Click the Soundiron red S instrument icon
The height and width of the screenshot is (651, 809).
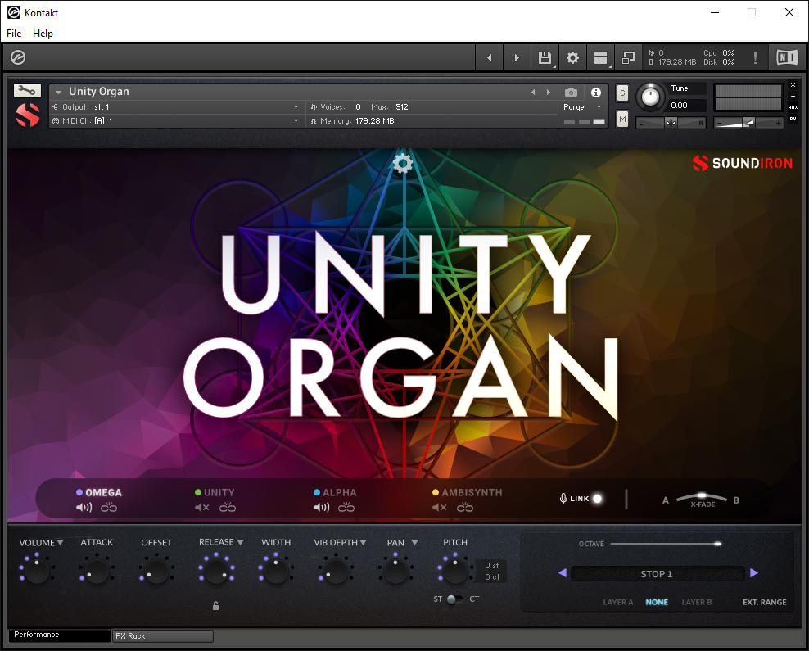coord(28,115)
